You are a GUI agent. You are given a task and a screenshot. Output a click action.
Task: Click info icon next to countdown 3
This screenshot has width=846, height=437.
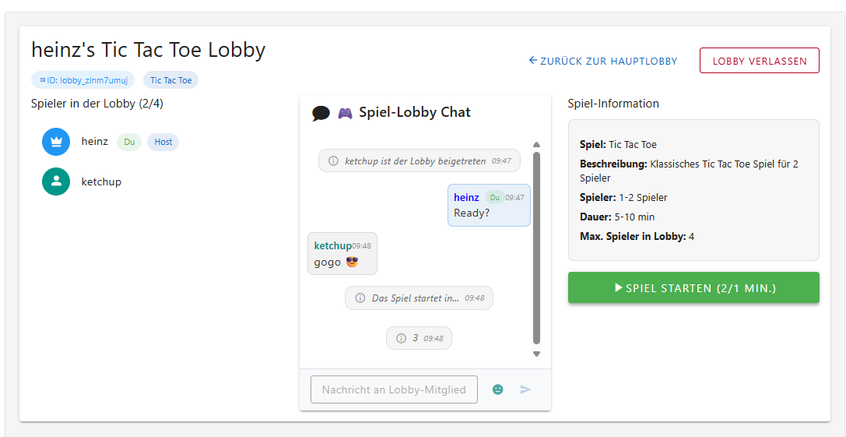tap(401, 338)
